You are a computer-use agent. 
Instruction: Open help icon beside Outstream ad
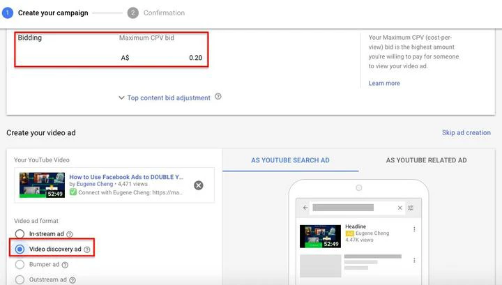point(73,280)
